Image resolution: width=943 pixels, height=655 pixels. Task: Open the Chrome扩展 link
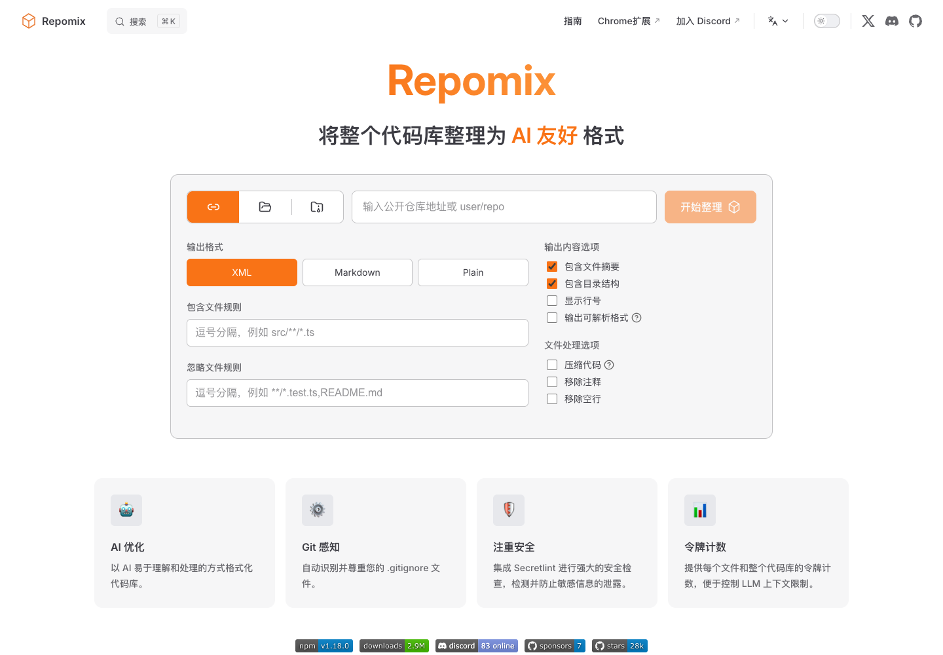tap(629, 21)
